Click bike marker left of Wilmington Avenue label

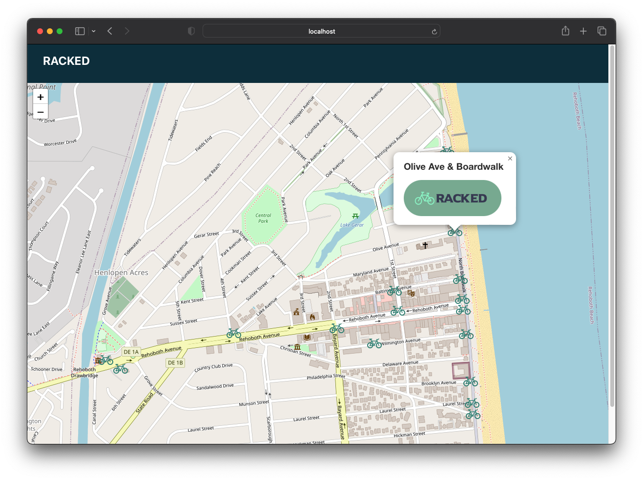coord(374,343)
